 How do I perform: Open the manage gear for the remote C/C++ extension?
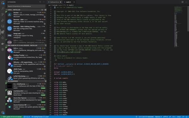click(x=44, y=53)
